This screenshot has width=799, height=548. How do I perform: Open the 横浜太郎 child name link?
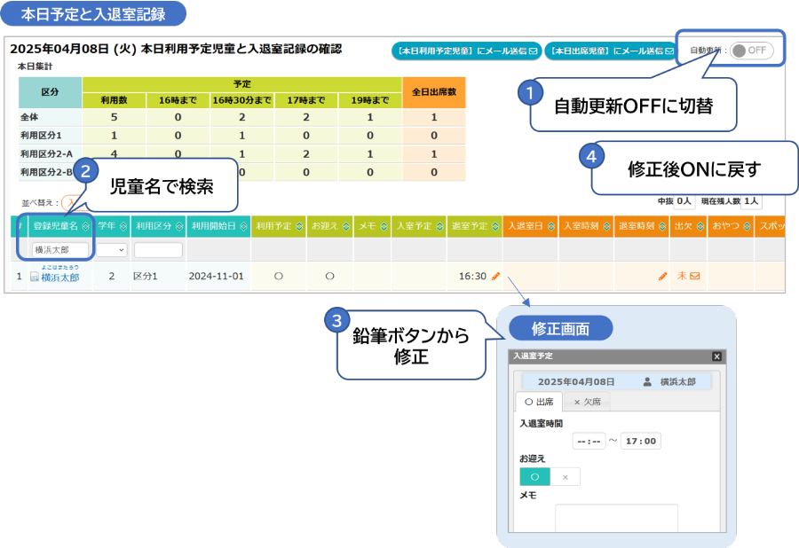60,278
